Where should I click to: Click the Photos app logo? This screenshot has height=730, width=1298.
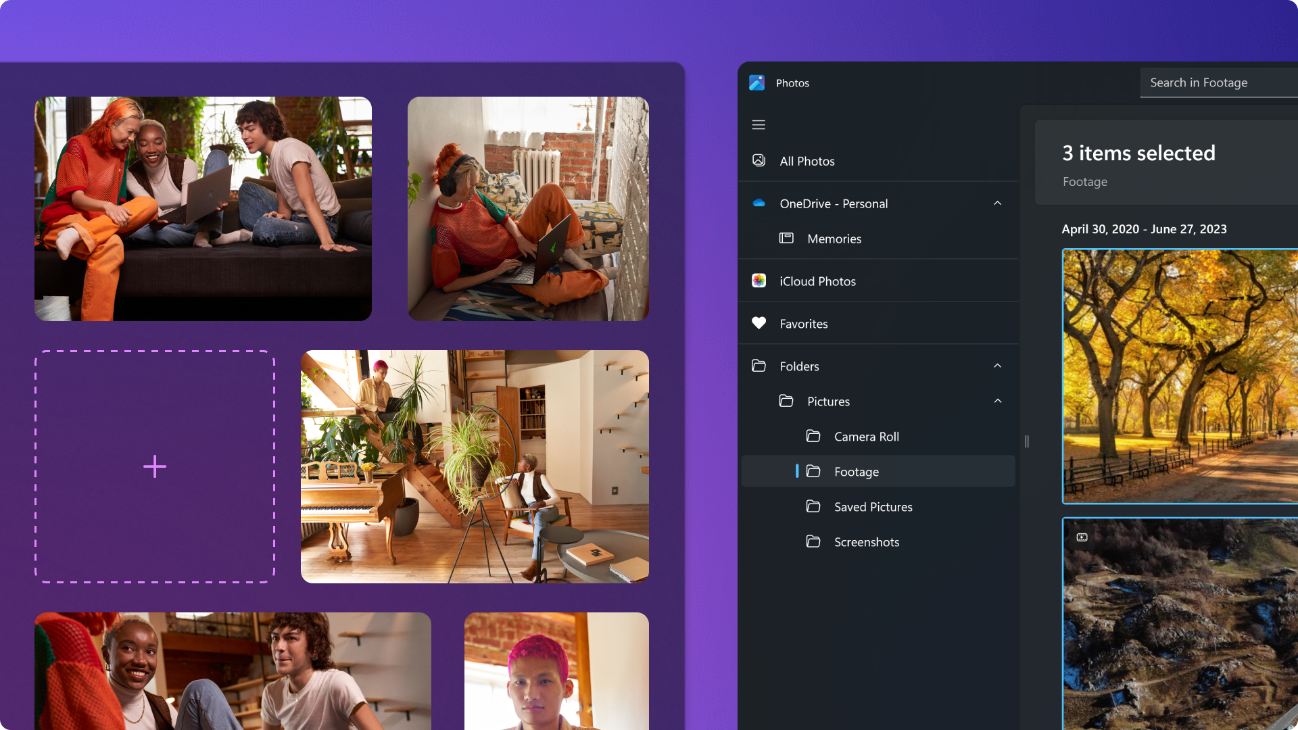757,82
